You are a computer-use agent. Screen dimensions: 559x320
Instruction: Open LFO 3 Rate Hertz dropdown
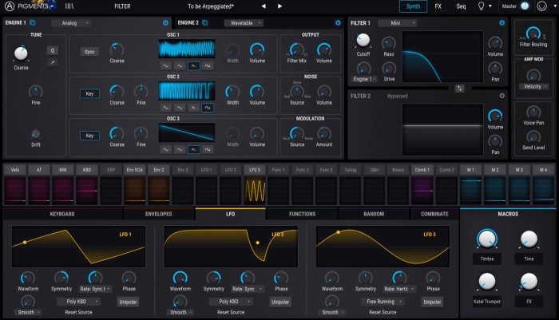click(399, 289)
